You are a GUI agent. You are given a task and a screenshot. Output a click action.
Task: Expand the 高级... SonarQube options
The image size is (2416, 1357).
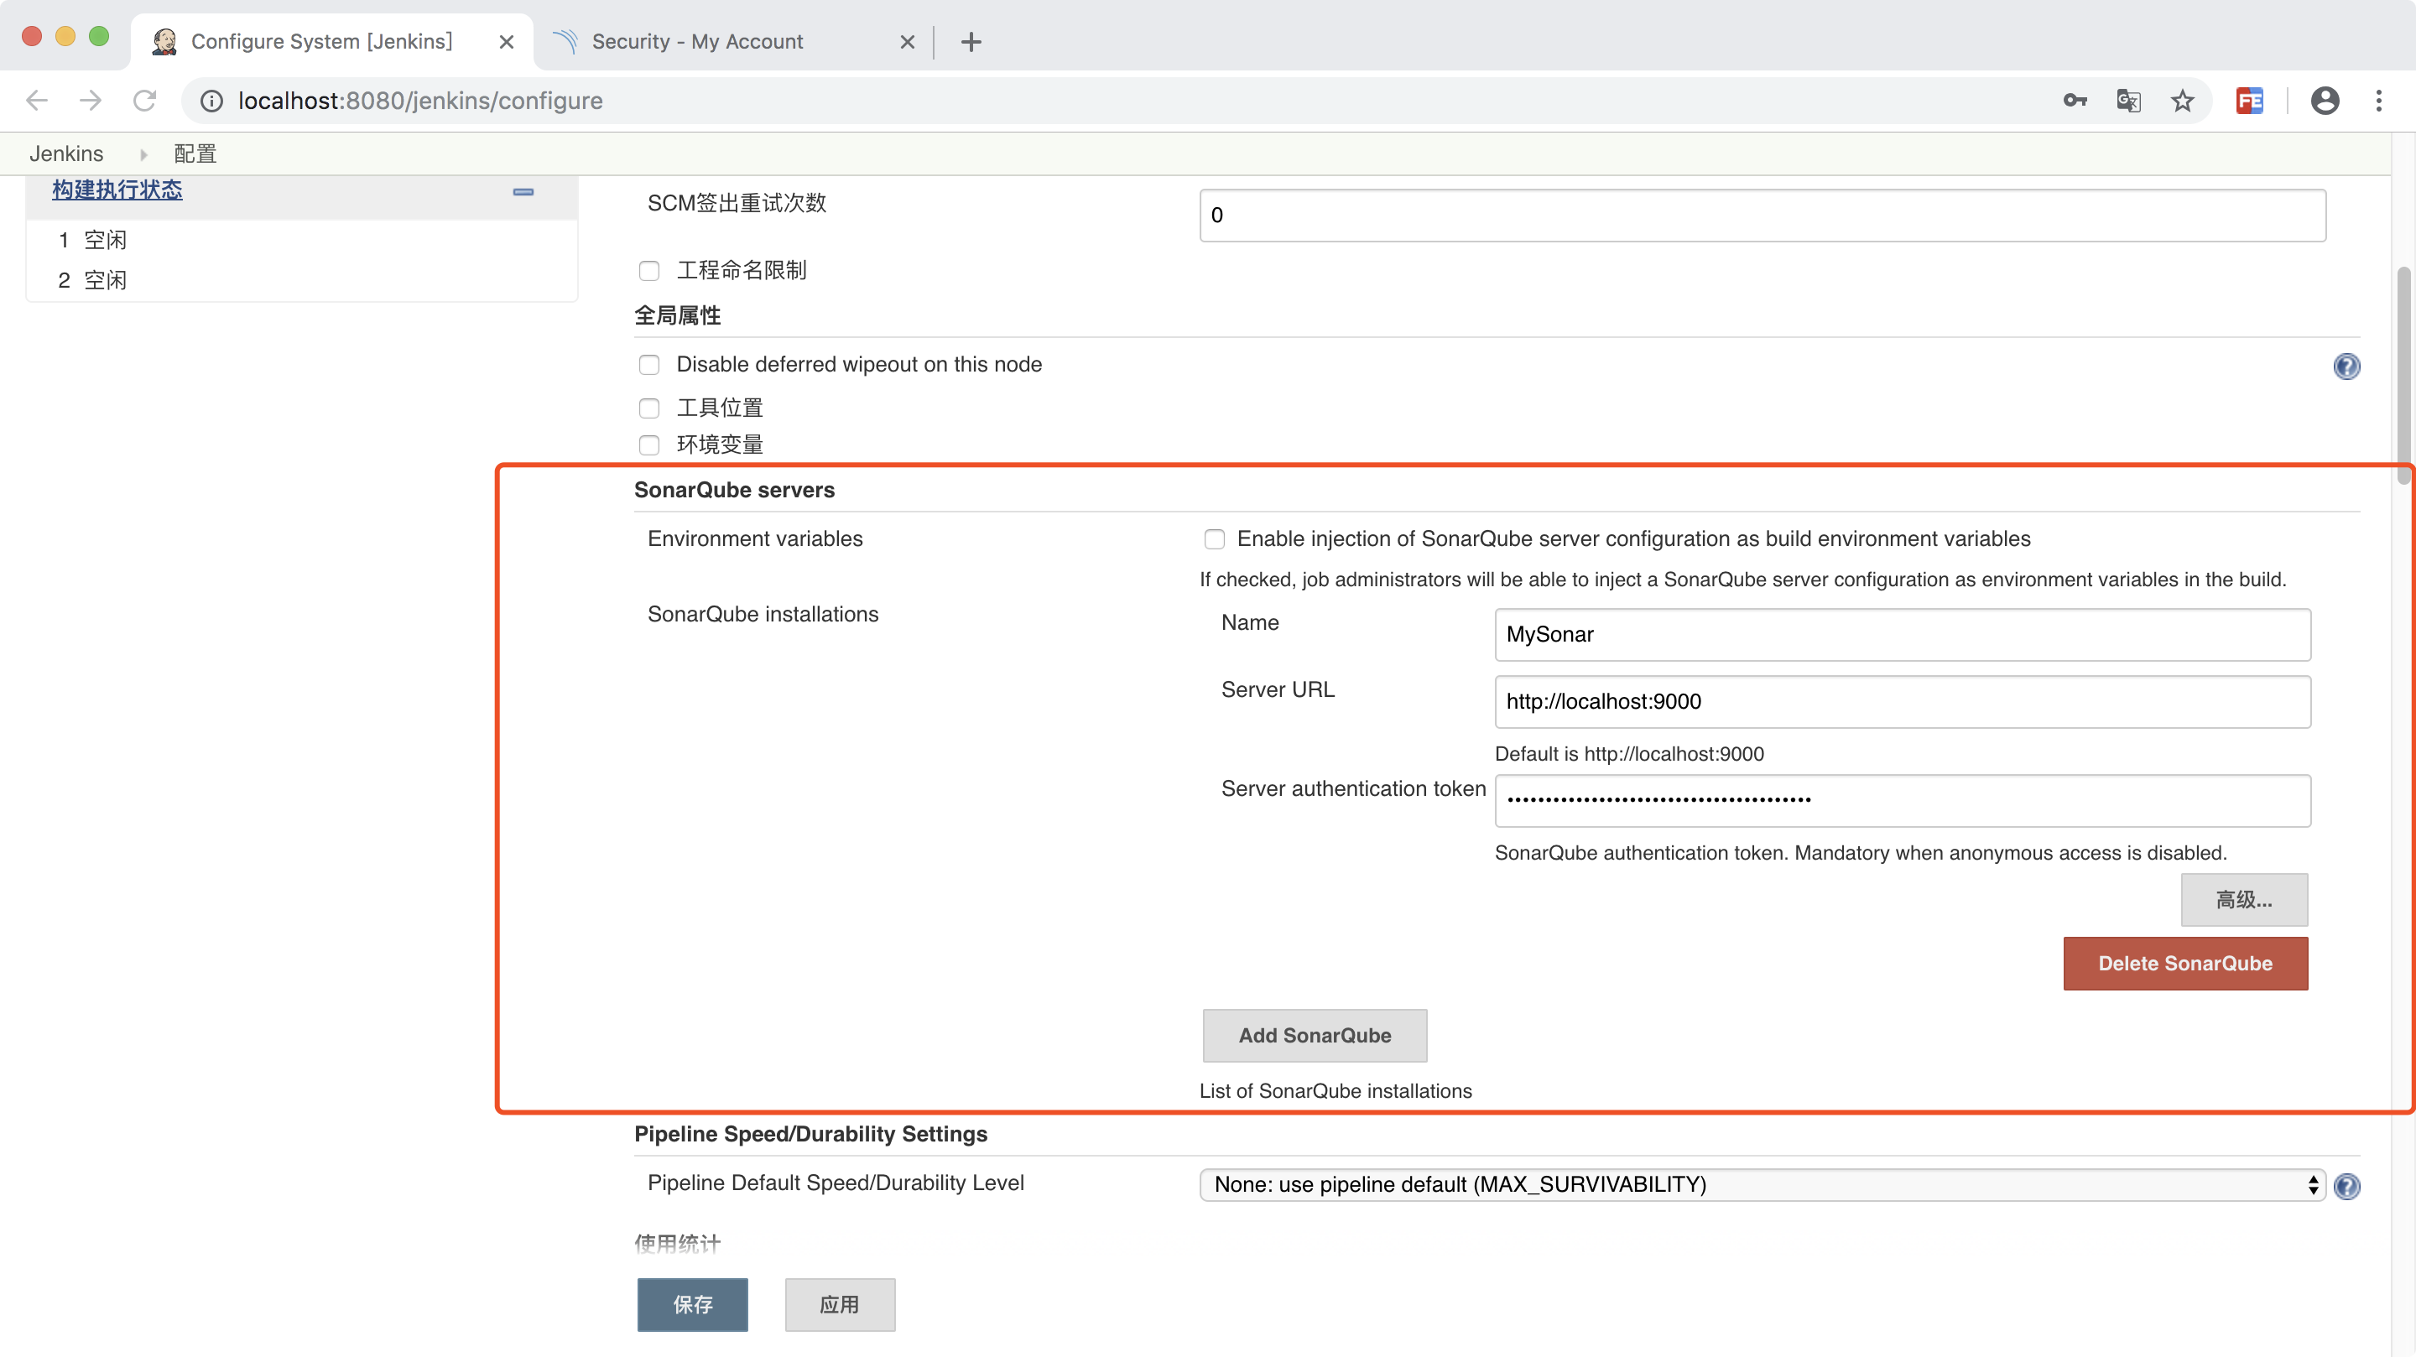[x=2243, y=899]
